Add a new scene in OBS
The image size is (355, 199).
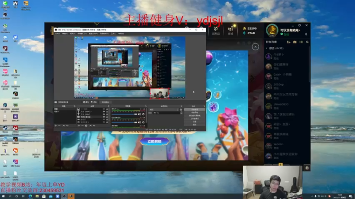coord(55,126)
